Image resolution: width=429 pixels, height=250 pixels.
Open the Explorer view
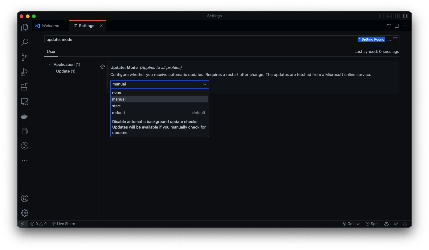(24, 27)
